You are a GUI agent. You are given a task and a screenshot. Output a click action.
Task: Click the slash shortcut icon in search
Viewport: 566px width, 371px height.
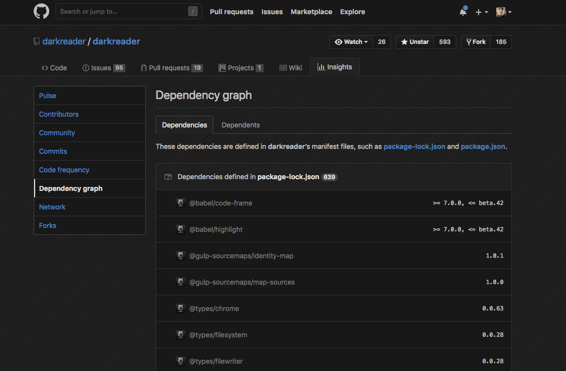pyautogui.click(x=193, y=12)
